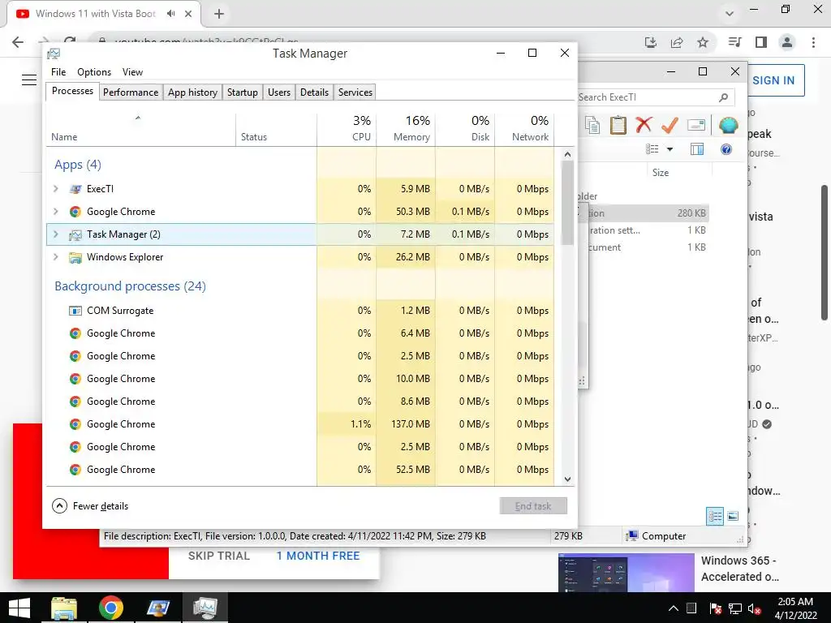Click the network tray icon
This screenshot has width=831, height=623.
point(734,608)
